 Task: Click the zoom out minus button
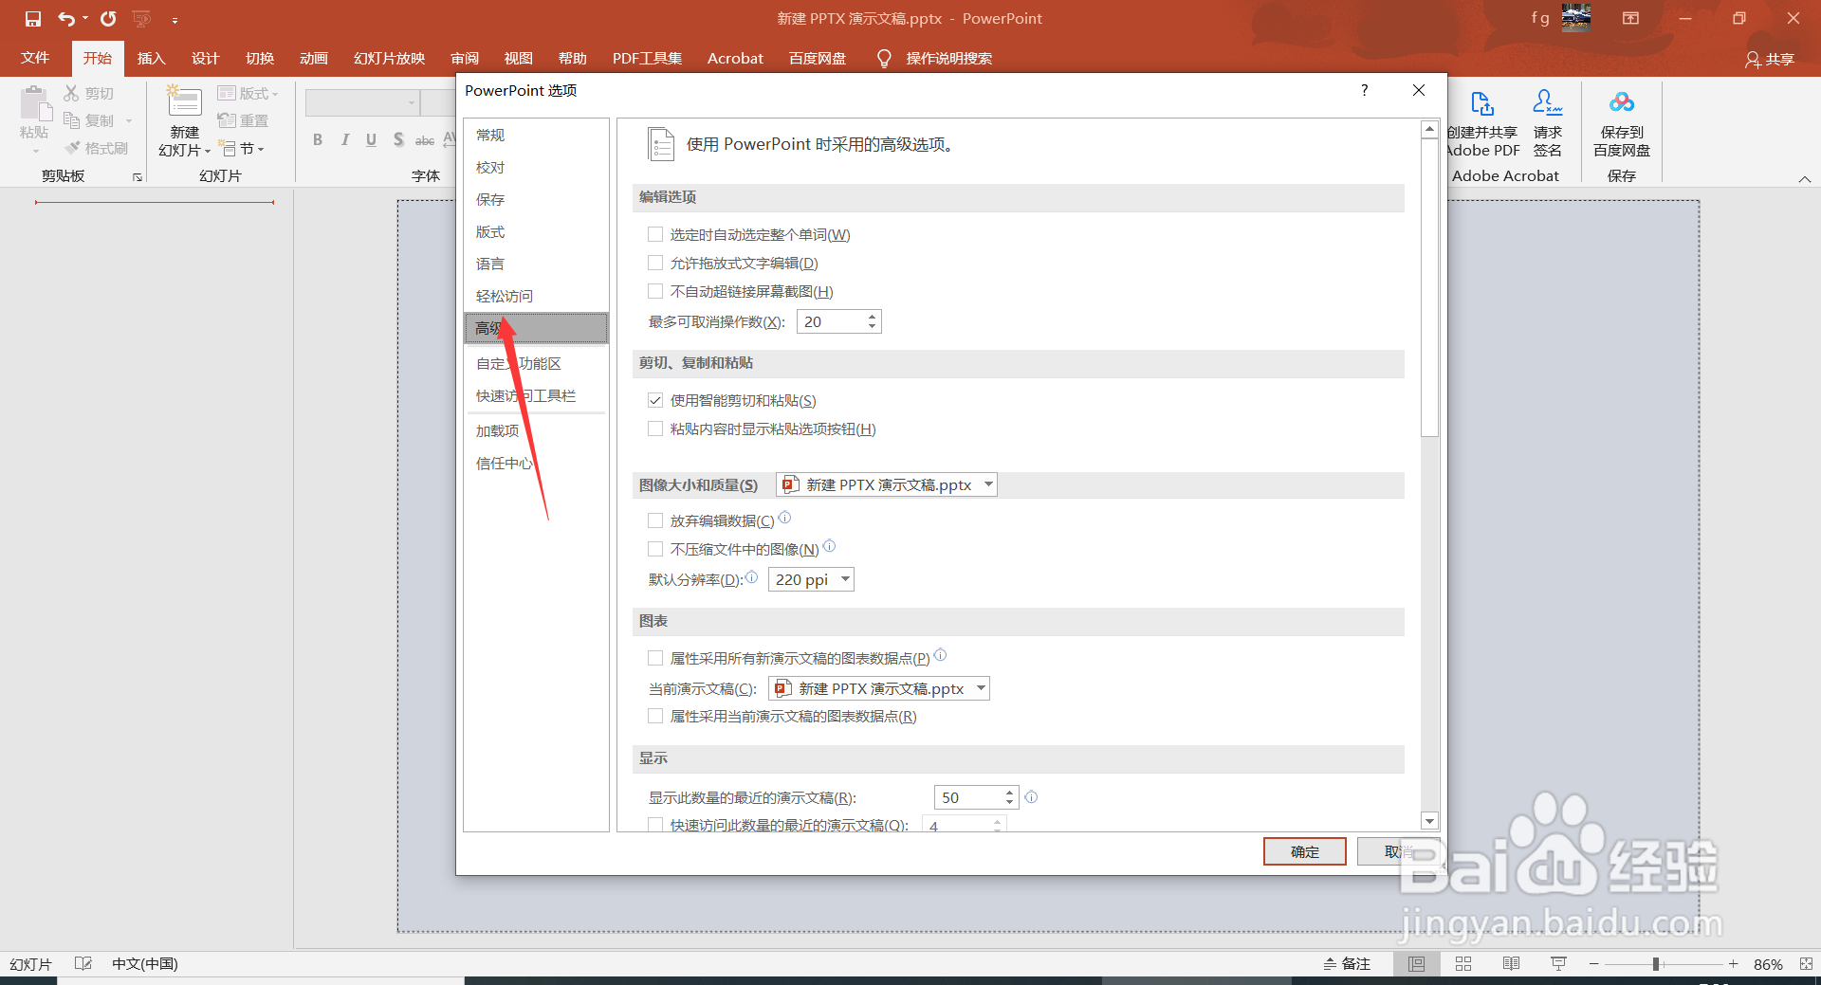[x=1594, y=964]
